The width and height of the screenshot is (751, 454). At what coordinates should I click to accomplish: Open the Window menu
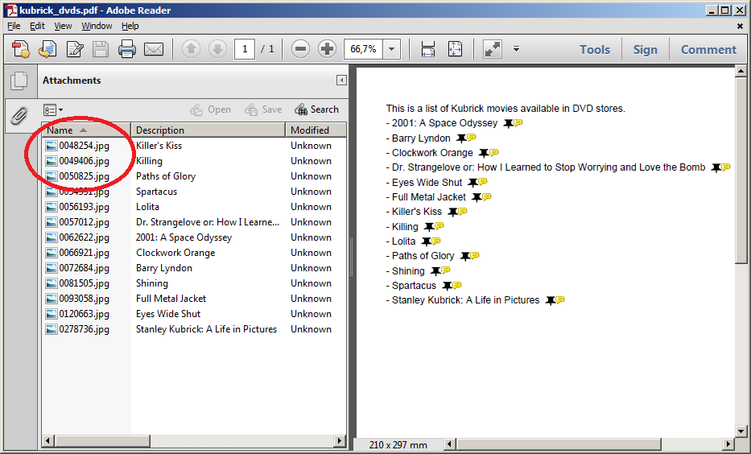click(x=97, y=26)
